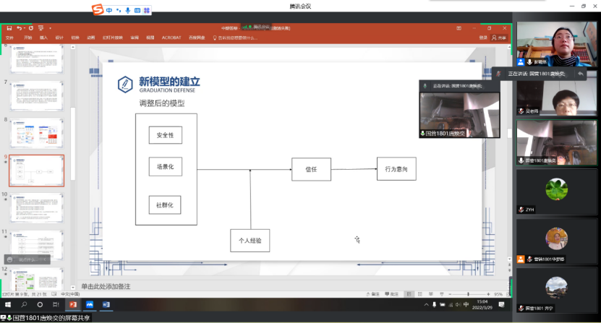
Task: Click the 行为意向 box in the diagram
Action: 396,168
